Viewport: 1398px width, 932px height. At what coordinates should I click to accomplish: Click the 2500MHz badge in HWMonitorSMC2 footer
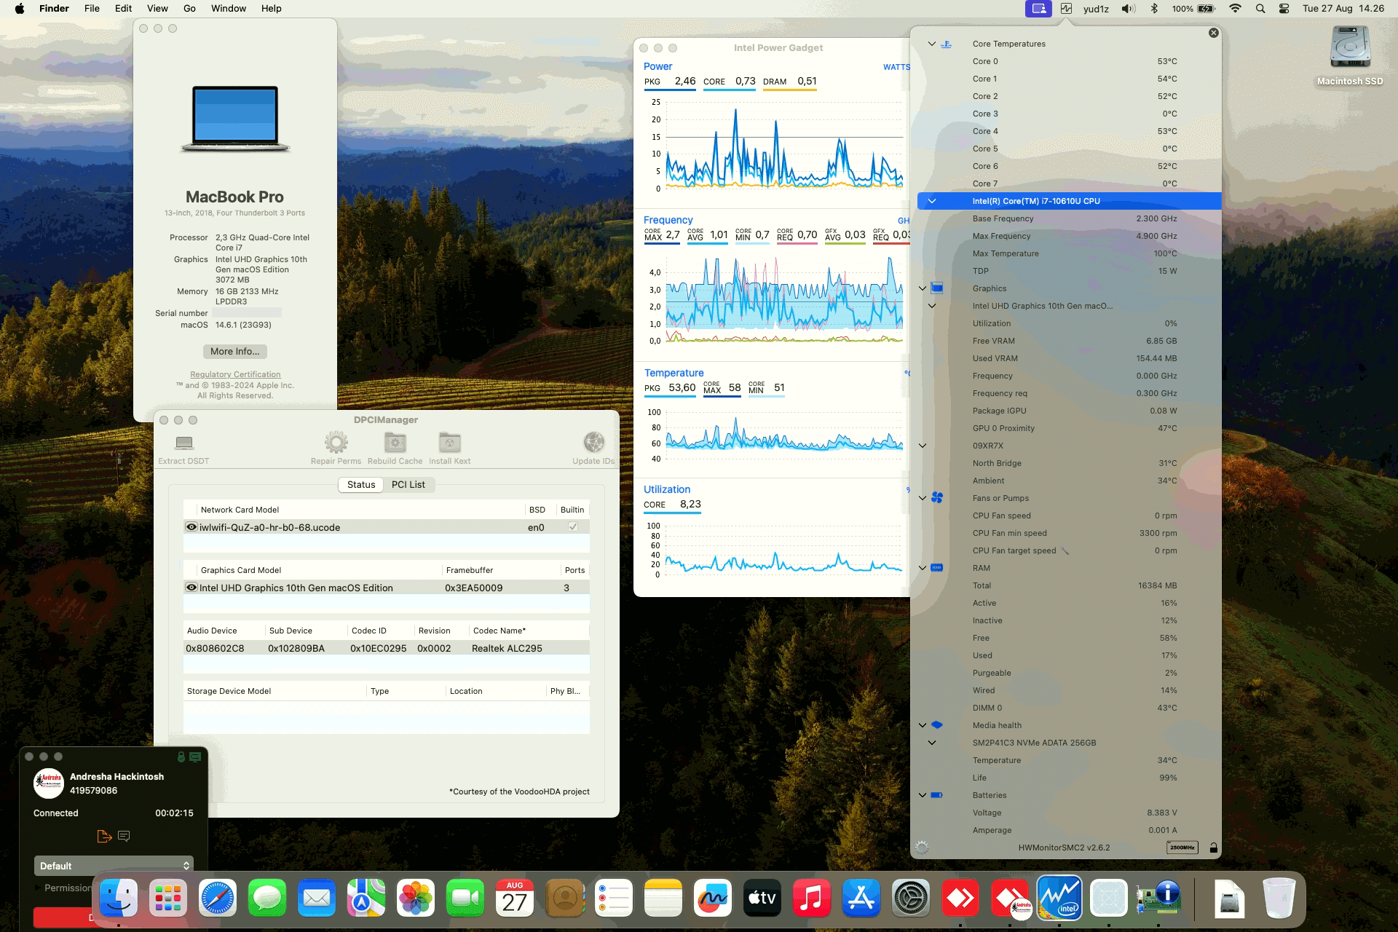click(1182, 848)
